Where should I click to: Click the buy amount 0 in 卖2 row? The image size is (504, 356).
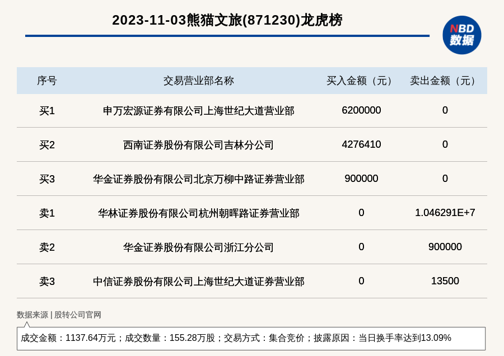pyautogui.click(x=361, y=247)
